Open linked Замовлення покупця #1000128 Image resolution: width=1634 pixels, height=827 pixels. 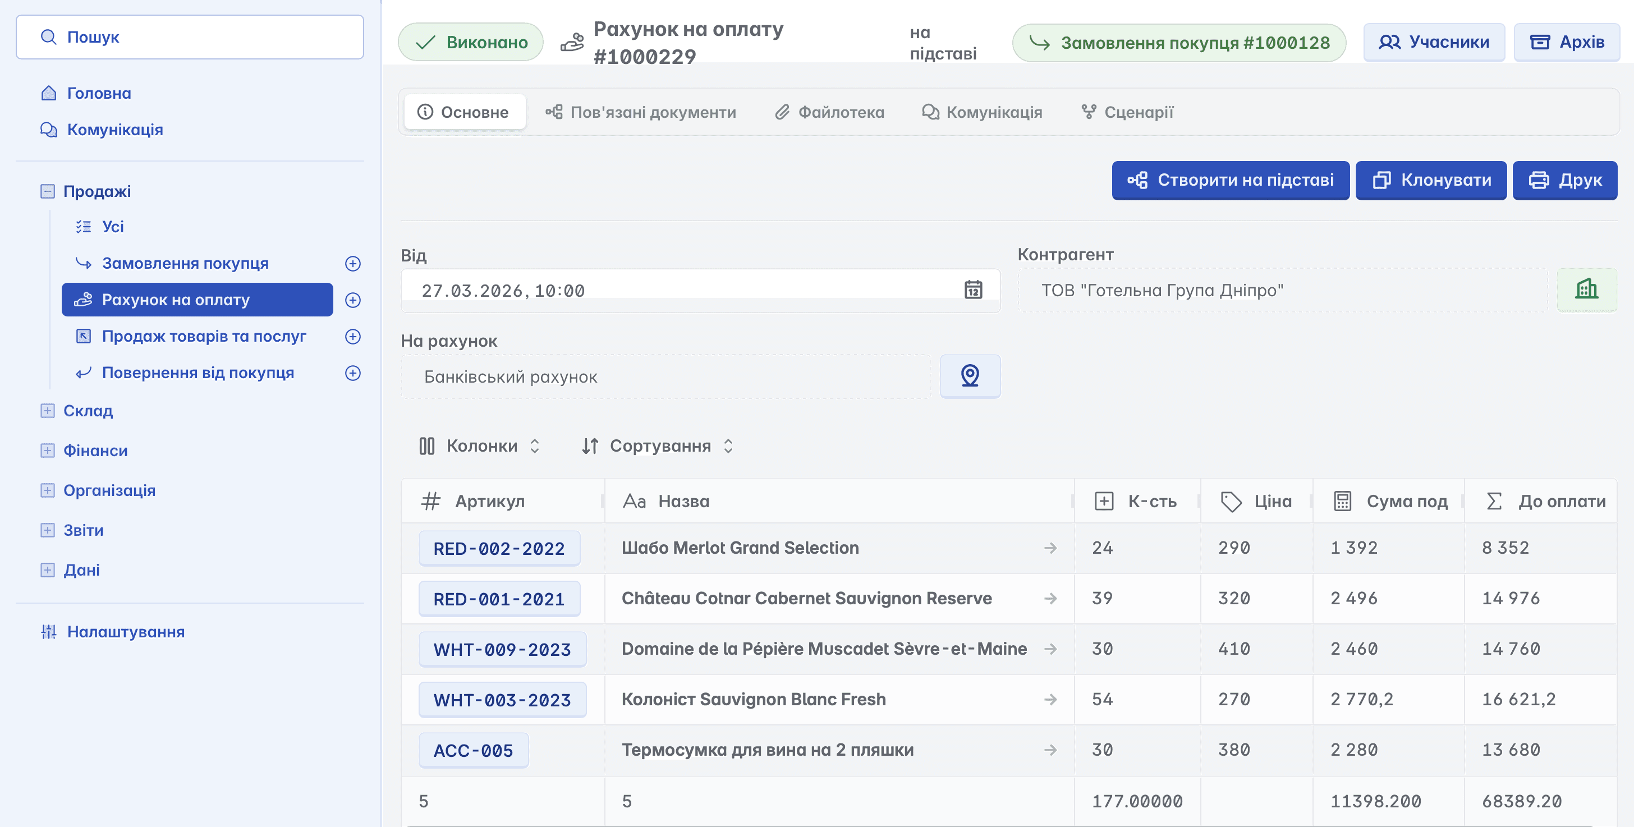point(1178,43)
